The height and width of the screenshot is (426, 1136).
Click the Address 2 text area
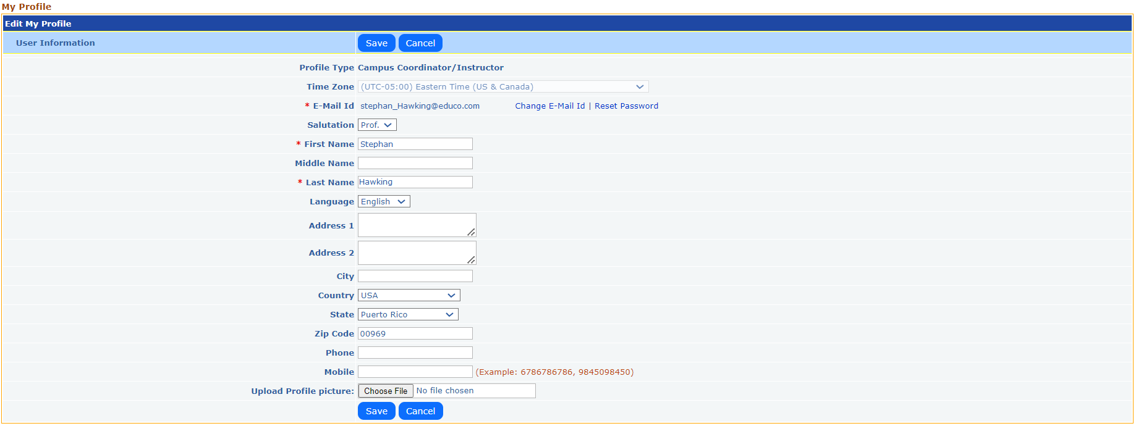point(416,253)
